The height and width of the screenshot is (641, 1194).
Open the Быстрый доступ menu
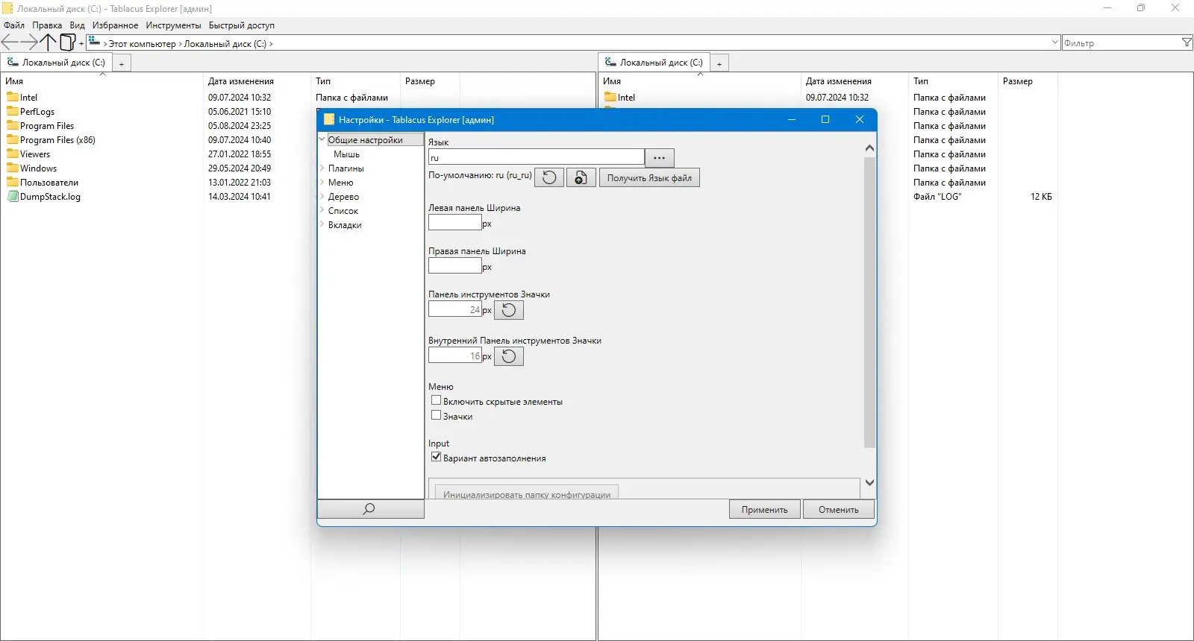(x=242, y=25)
